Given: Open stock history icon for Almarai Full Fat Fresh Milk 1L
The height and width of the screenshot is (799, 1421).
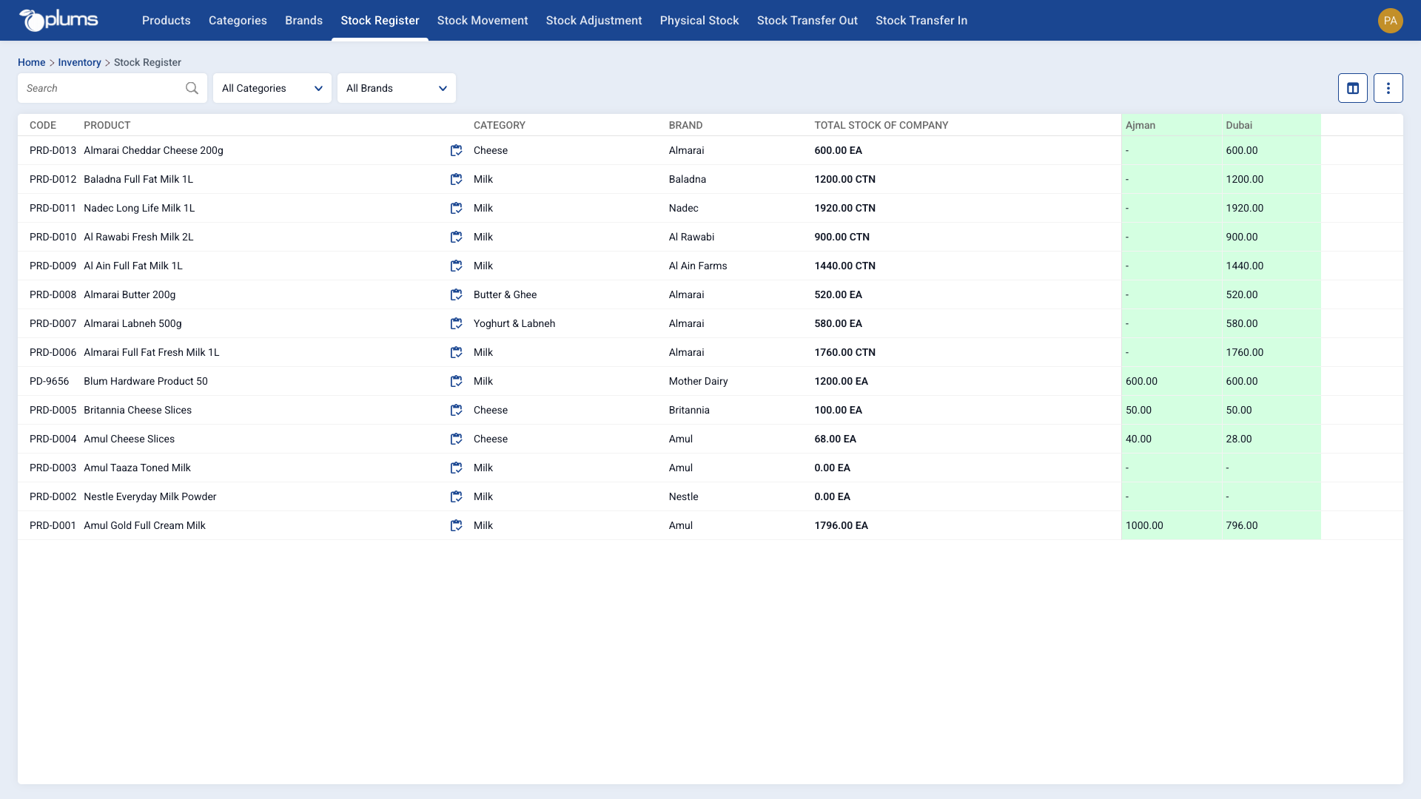Looking at the screenshot, I should (x=456, y=352).
